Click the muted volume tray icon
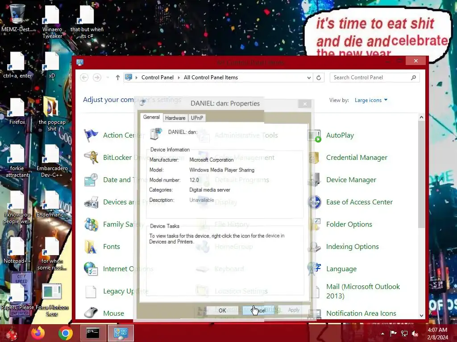Screen dimensions: 457x342 tap(415, 334)
